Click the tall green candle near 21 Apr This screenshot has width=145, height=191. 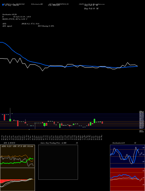point(94,121)
